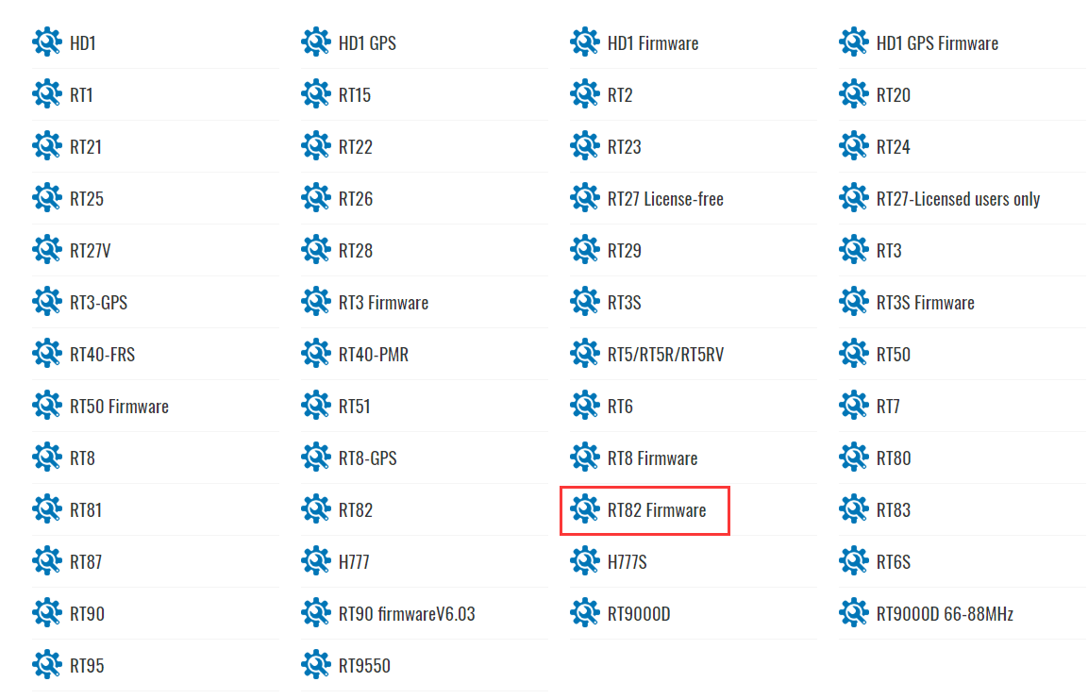Go to the RT50 link
1088x699 pixels.
point(893,355)
